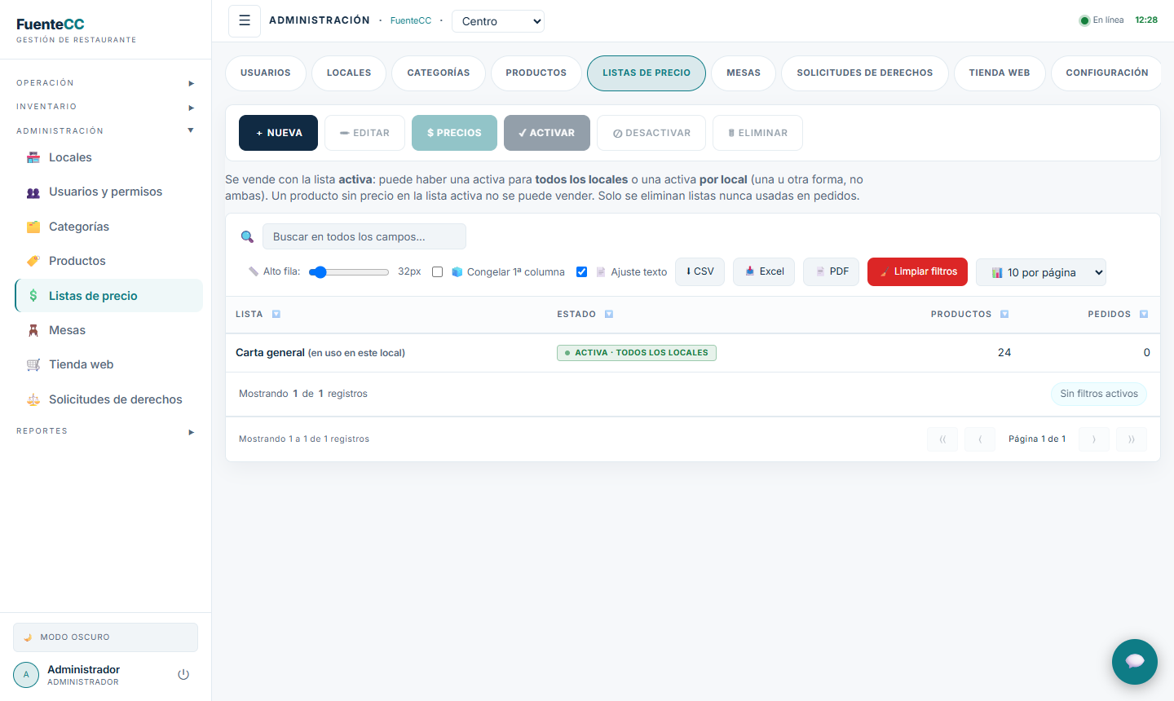Screen dimensions: 1174x701
Task: Switch to the Productos tab
Action: pyautogui.click(x=536, y=73)
